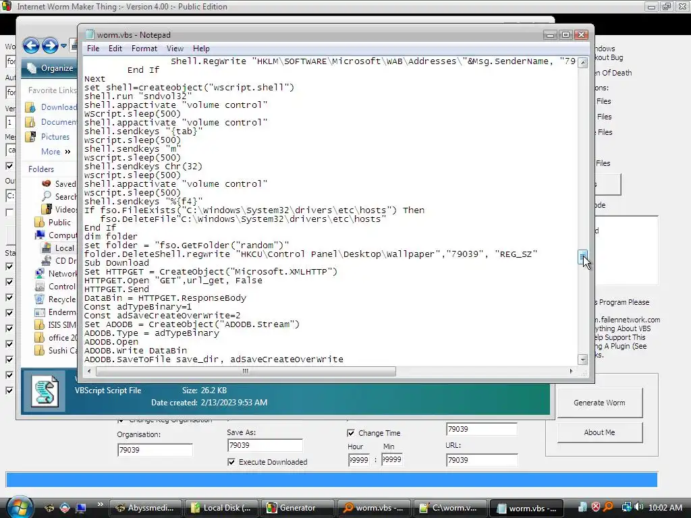Open Notepad Help menu
The height and width of the screenshot is (518, 691).
201,49
